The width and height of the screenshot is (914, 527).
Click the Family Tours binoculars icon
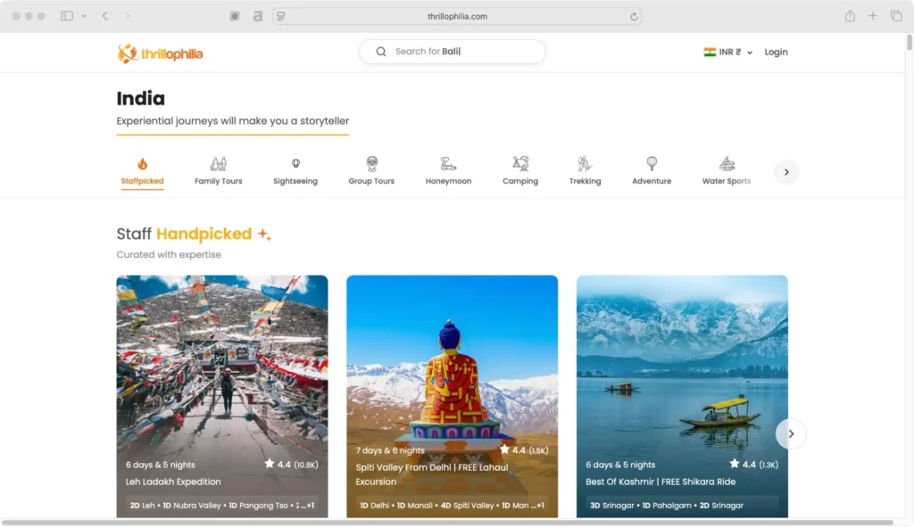point(218,165)
